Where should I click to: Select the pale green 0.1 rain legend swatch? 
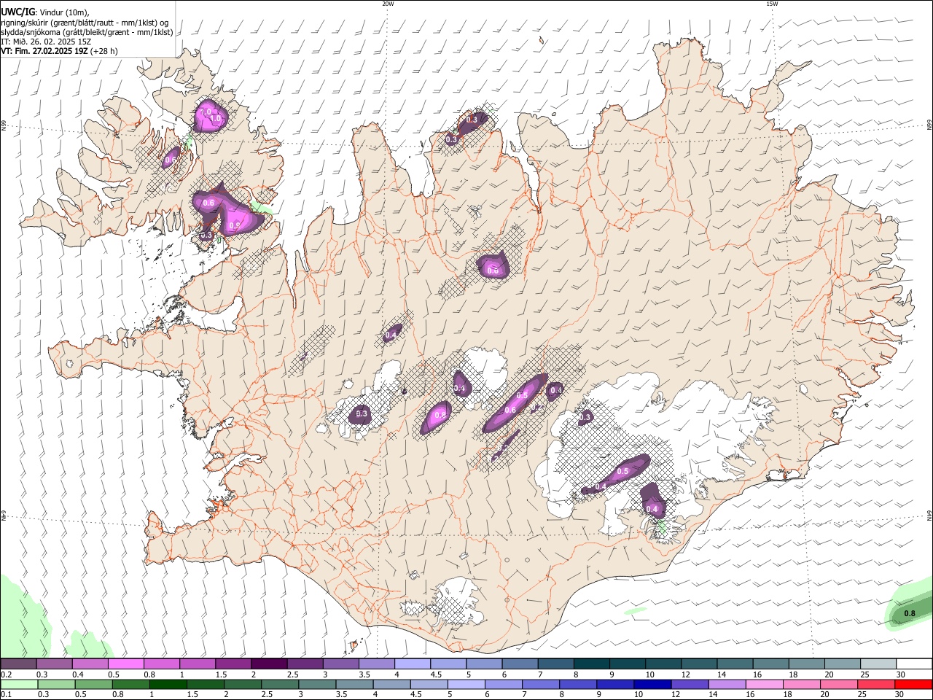coord(18,684)
